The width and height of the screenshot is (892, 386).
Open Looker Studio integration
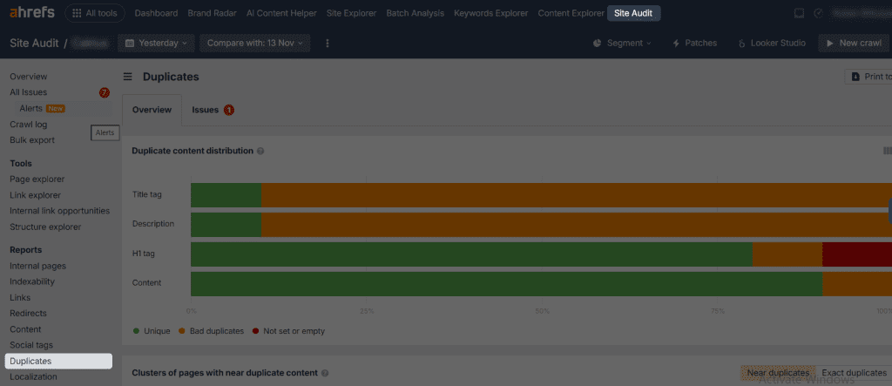(772, 44)
